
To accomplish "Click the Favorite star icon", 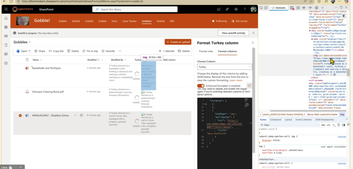I will [108, 51].
